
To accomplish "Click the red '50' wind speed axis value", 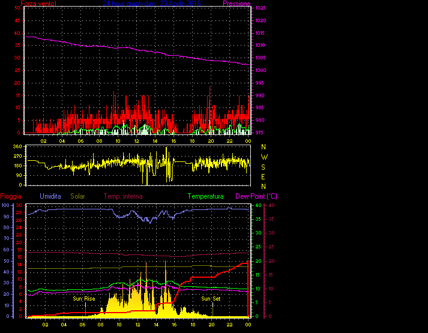I will pos(17,8).
